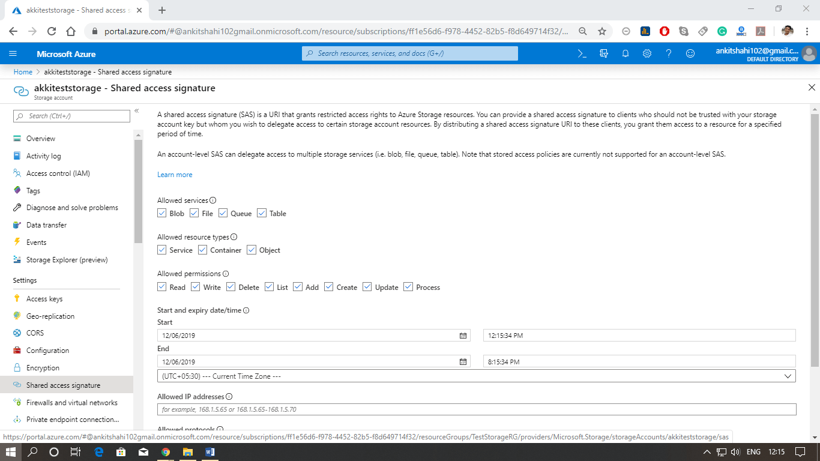The image size is (820, 461).
Task: Open the Skype extension icon
Action: click(684, 31)
